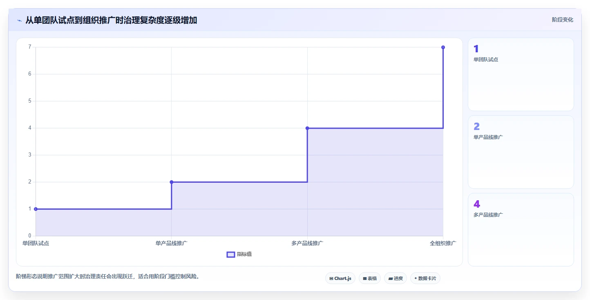590x300 pixels.
Task: Click the lightning icon beside the title
Action: coord(19,20)
